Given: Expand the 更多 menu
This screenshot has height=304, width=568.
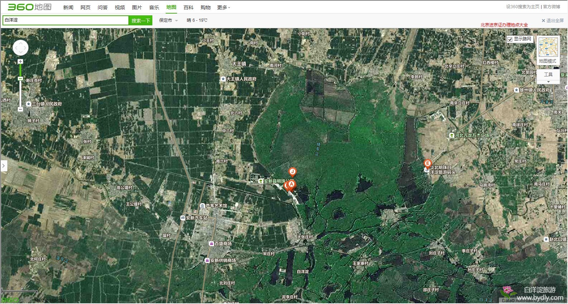Looking at the screenshot, I should pos(224,8).
